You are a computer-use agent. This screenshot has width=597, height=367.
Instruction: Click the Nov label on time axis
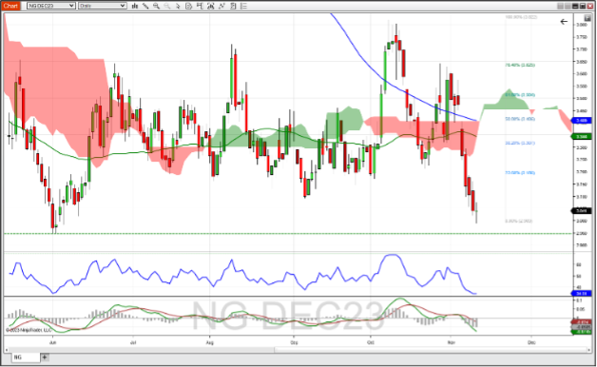(x=452, y=342)
